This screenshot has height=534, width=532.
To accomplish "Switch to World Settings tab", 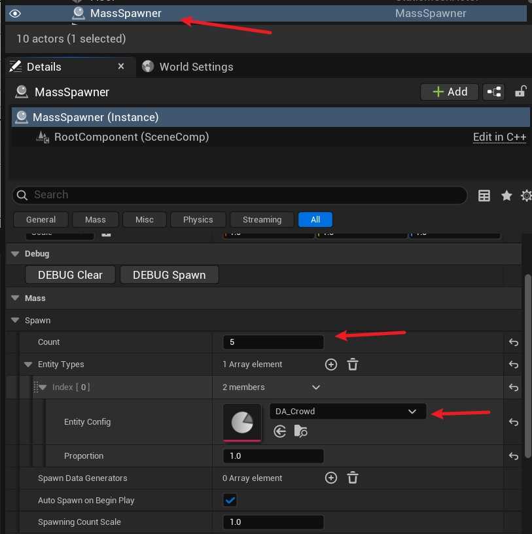I will (196, 67).
